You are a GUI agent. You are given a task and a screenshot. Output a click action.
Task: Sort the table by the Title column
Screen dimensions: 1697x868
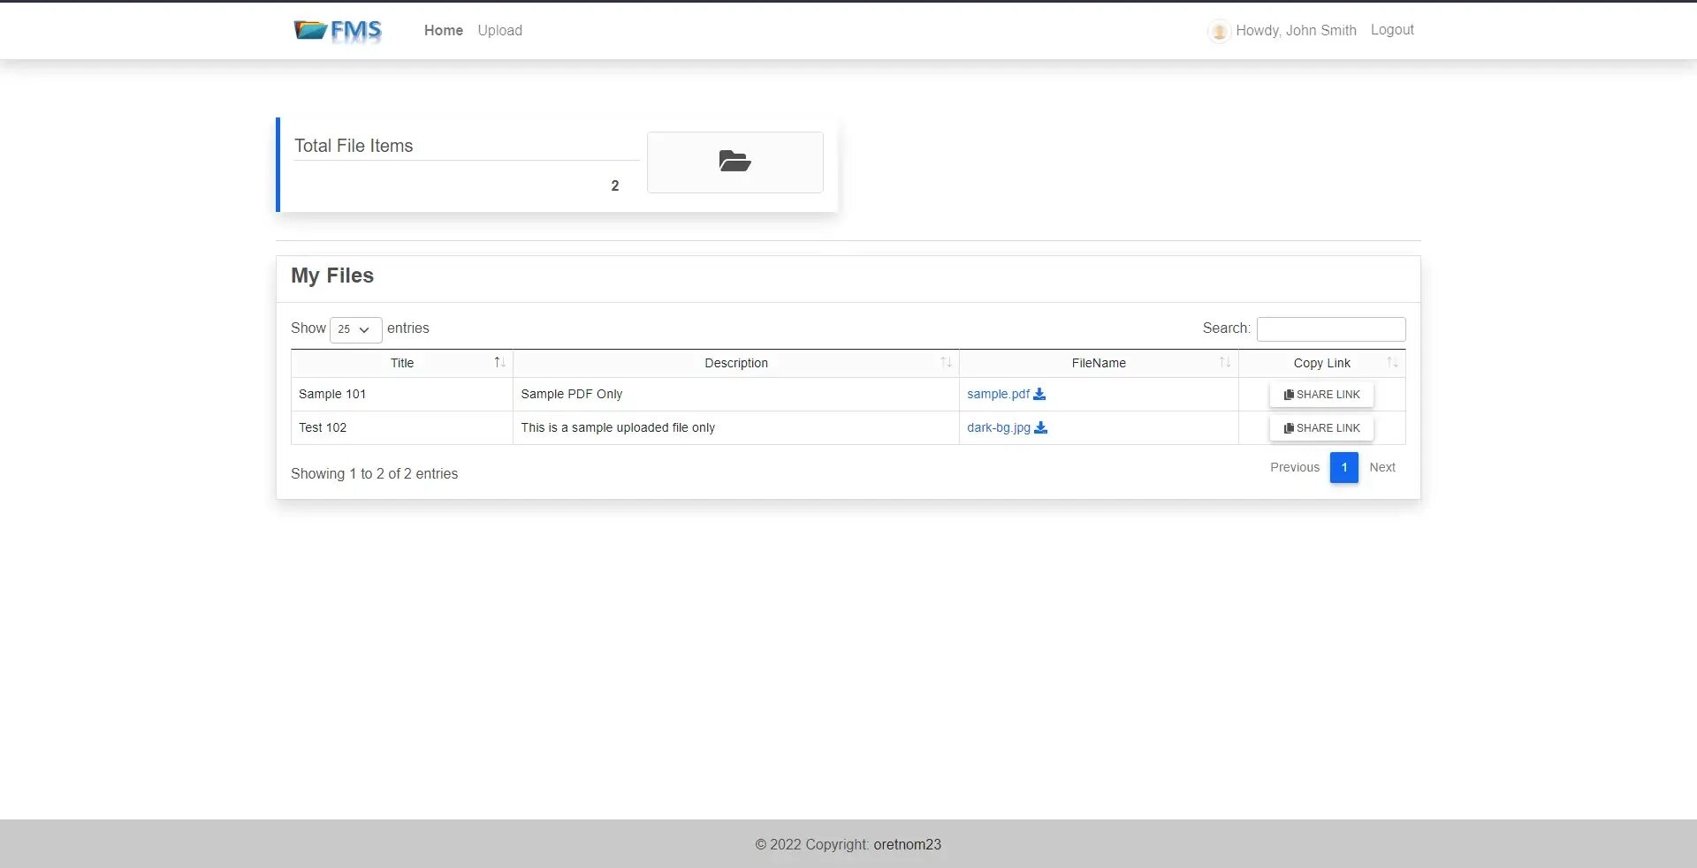pos(402,363)
